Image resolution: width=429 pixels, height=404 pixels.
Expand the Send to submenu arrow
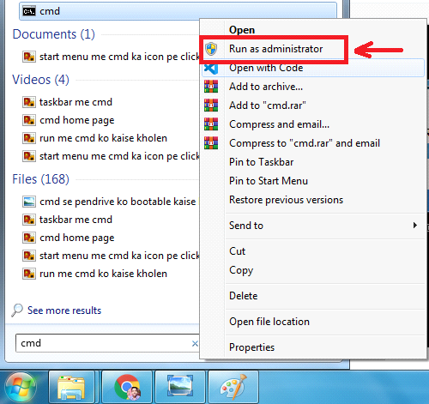tap(415, 226)
